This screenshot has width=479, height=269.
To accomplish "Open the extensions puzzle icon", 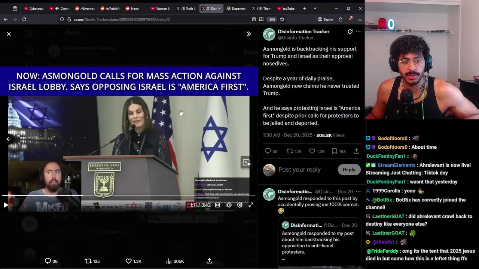I will (341, 19).
